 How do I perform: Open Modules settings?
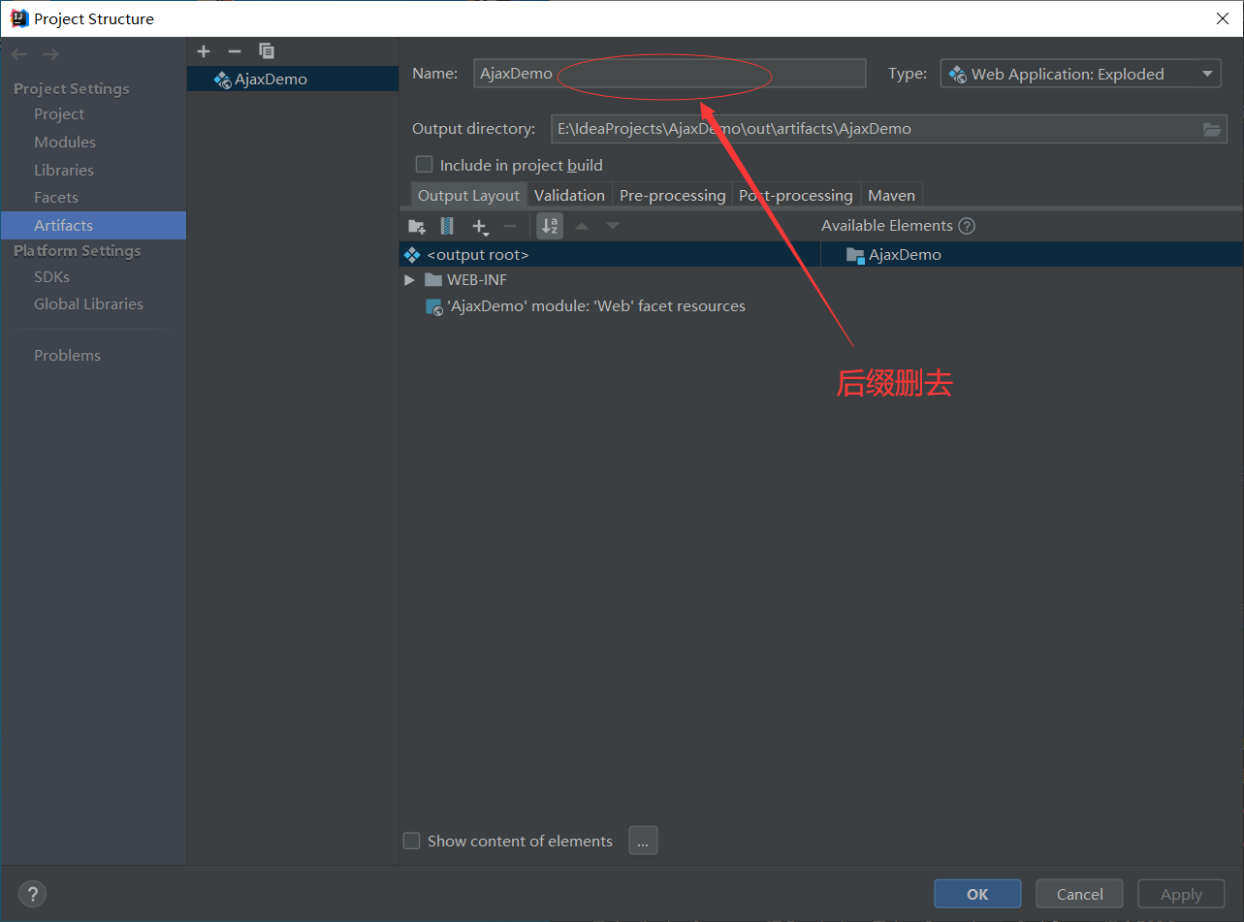pyautogui.click(x=65, y=142)
